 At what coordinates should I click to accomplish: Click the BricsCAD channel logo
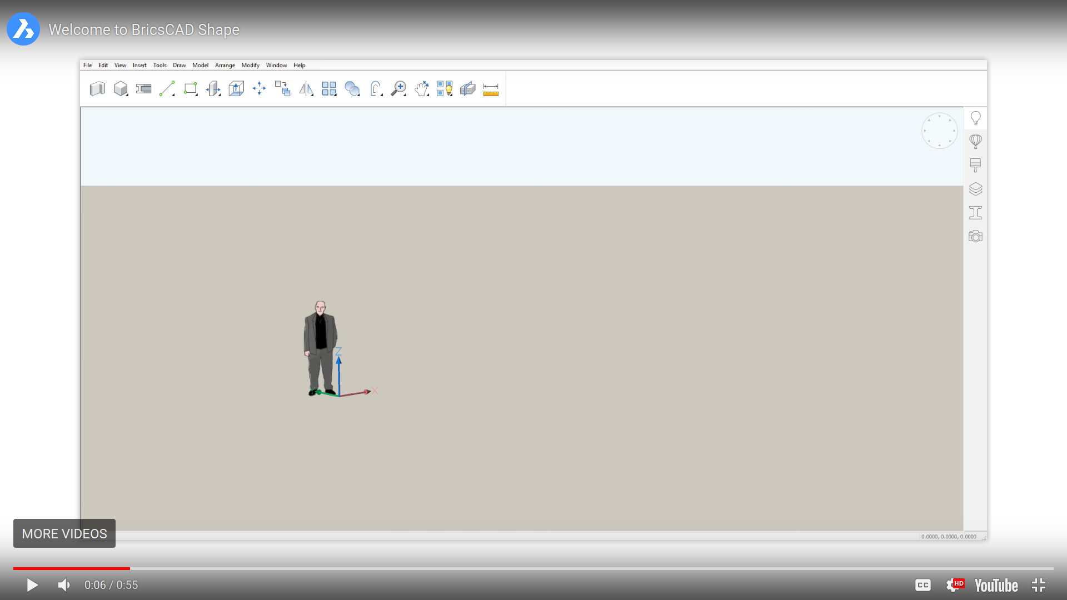point(23,29)
